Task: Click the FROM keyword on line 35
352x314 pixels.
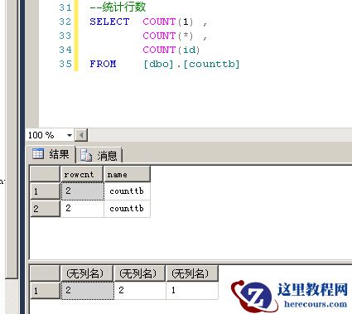Action: (x=103, y=64)
